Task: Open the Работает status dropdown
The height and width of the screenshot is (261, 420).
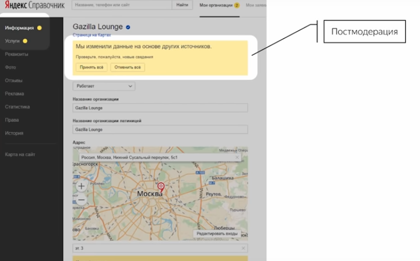Action: click(x=104, y=86)
